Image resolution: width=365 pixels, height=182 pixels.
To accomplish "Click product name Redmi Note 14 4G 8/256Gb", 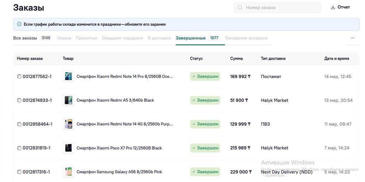I will coord(125,124).
